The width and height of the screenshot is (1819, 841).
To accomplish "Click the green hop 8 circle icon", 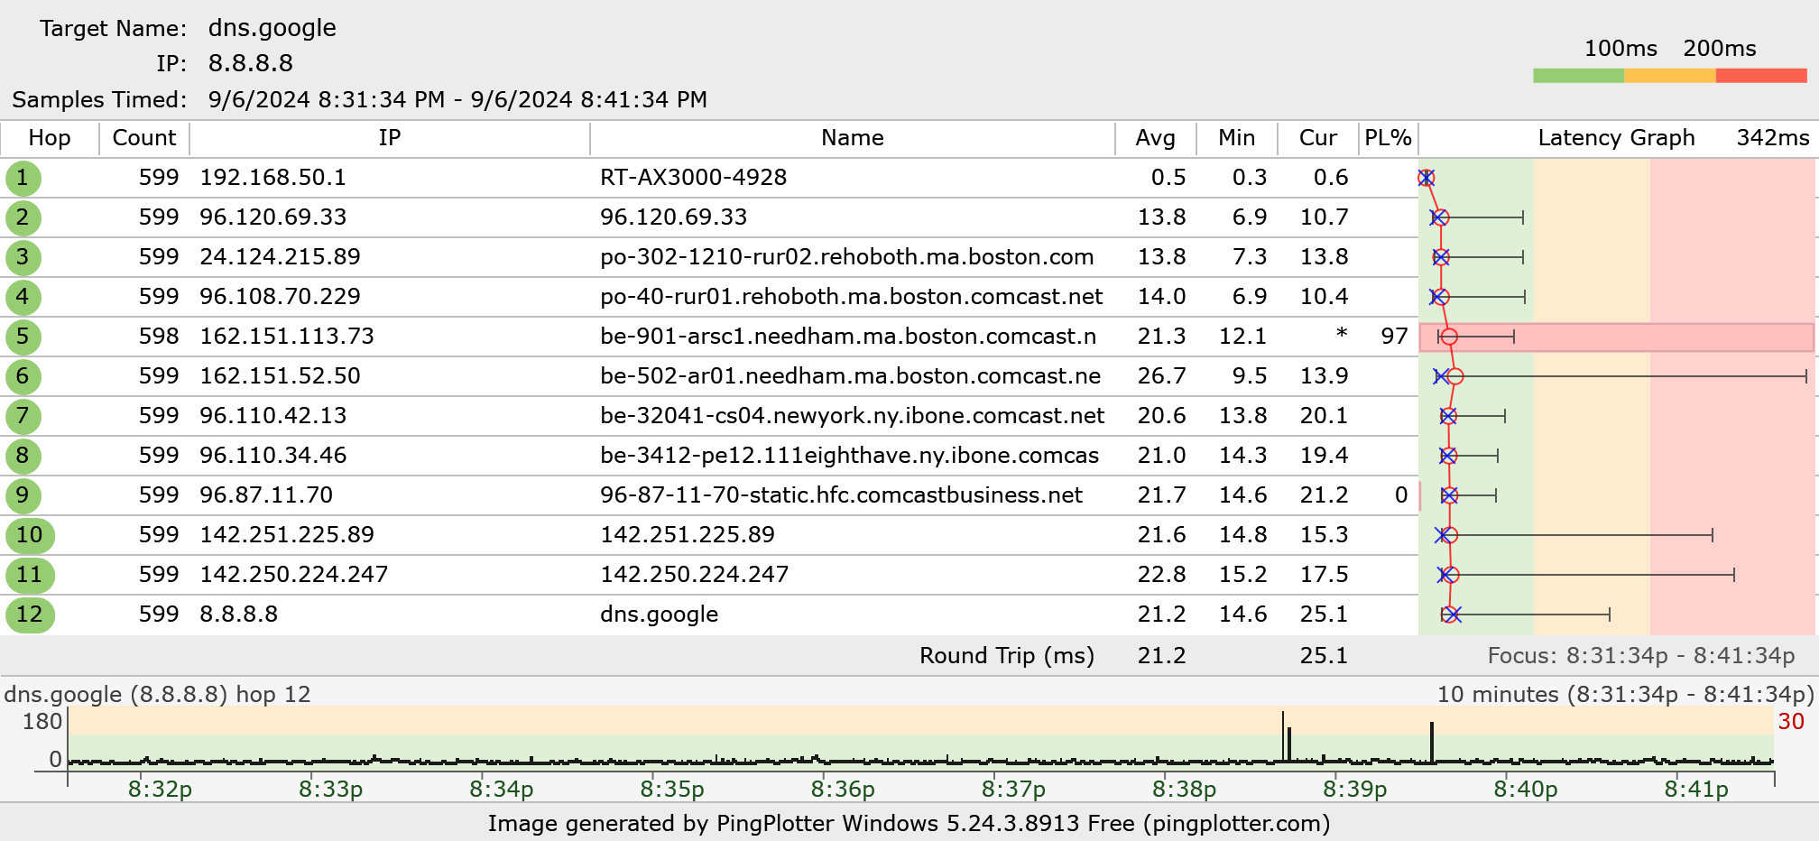I will (23, 456).
